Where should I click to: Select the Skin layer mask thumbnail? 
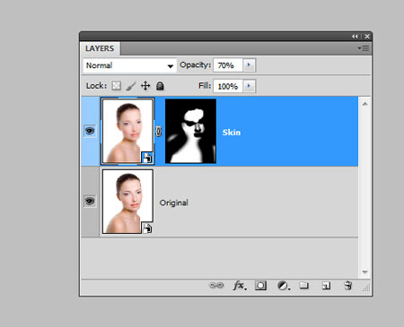(x=190, y=131)
